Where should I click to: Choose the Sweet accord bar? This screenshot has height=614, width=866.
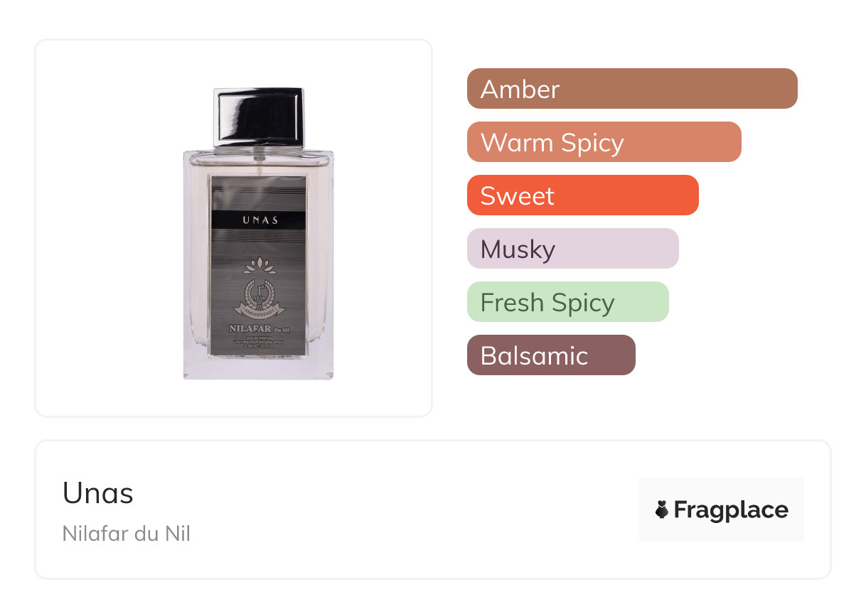pyautogui.click(x=583, y=195)
